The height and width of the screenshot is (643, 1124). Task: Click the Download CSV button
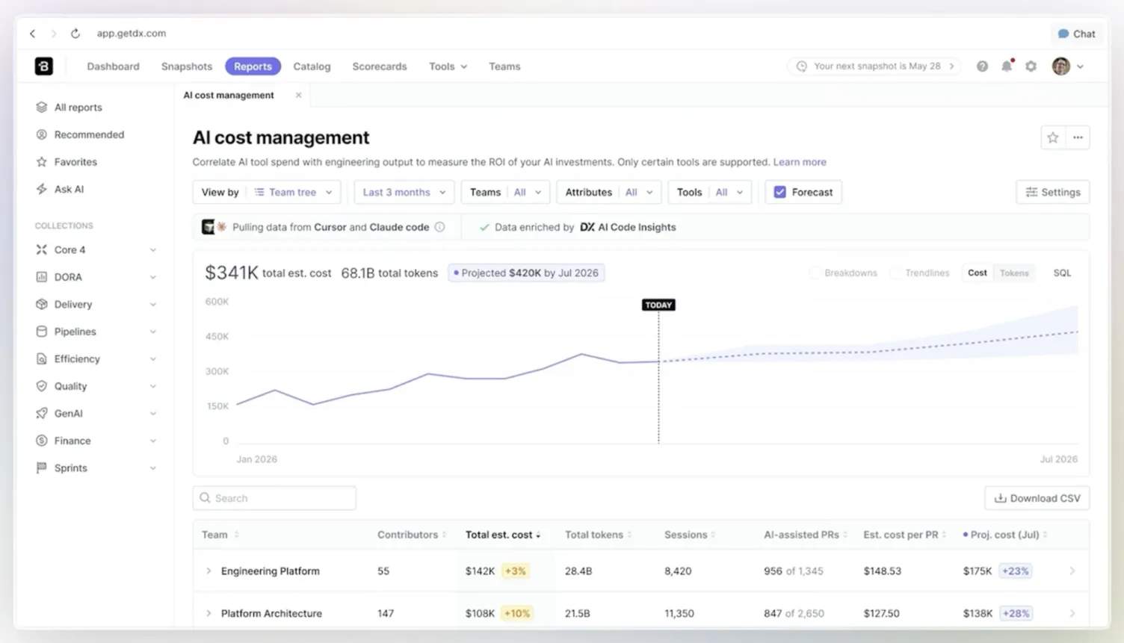[1037, 498]
